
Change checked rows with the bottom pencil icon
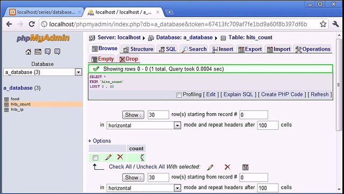point(210,167)
